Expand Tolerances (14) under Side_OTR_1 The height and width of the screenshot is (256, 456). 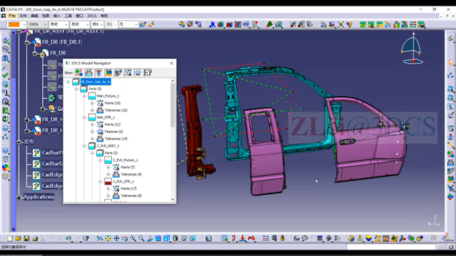point(92,139)
